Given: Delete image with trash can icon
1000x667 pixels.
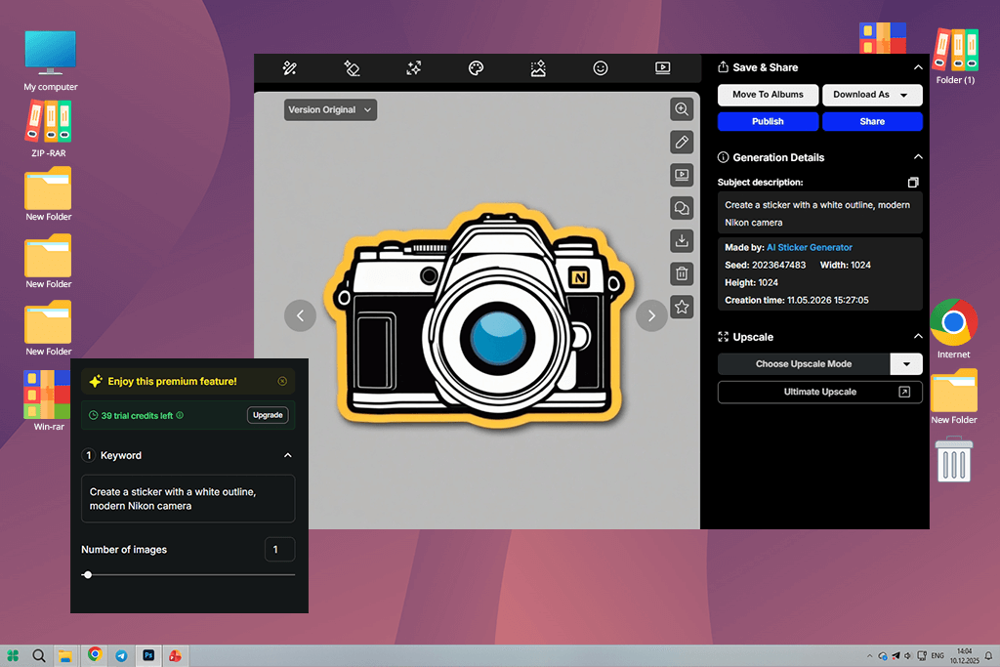Looking at the screenshot, I should click(682, 274).
